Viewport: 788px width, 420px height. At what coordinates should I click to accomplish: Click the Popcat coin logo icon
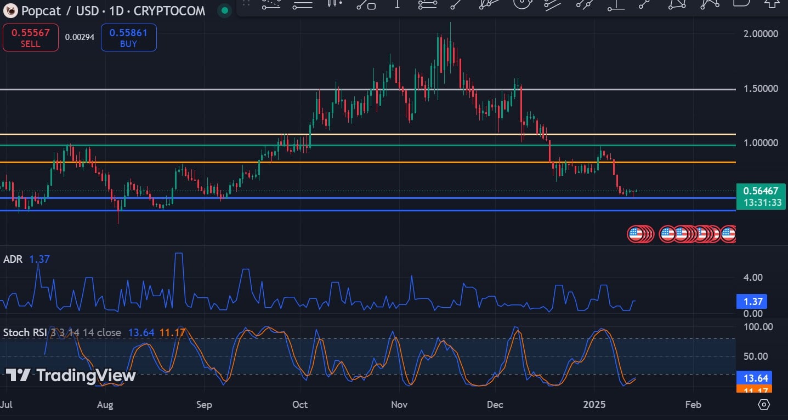(x=10, y=10)
